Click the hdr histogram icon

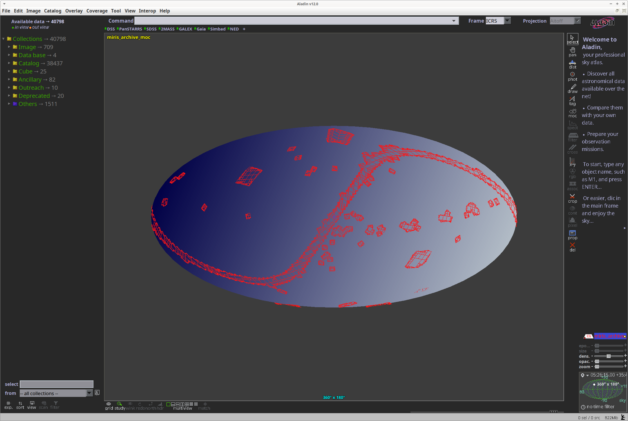(160, 406)
